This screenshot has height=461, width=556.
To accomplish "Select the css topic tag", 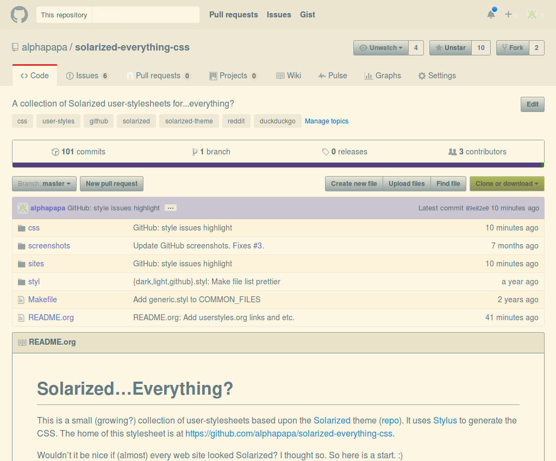I will tap(22, 121).
